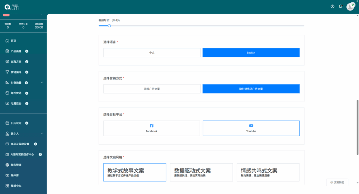Viewport: 359px width, 194px height.
Task: Click the help question mark icon
Action: 332,6
